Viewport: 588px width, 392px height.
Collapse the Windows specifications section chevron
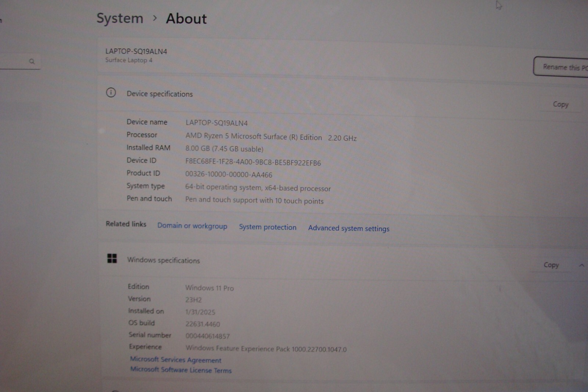coord(582,265)
